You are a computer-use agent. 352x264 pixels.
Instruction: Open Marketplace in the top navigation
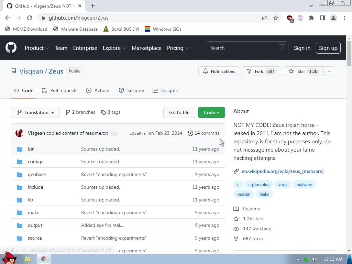pos(146,48)
